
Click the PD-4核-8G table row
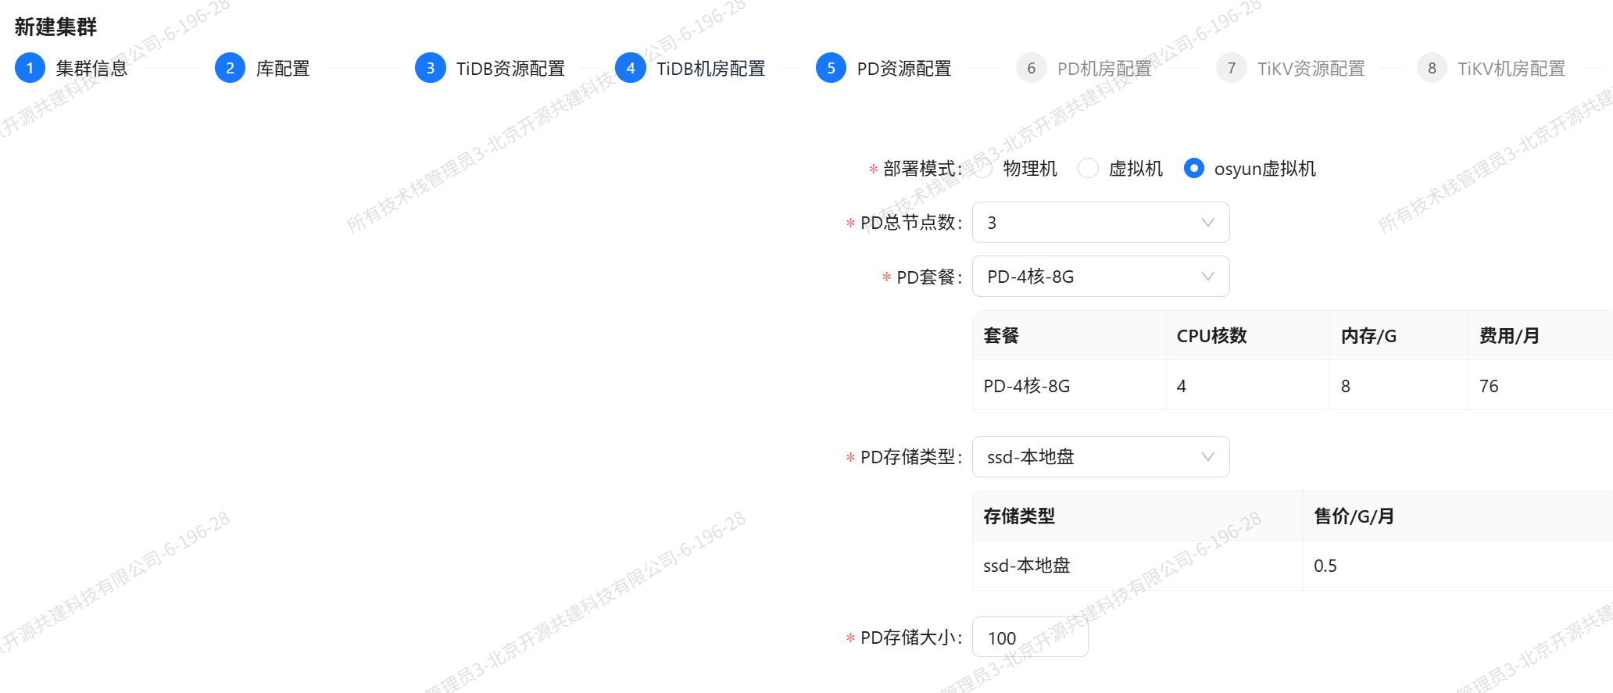(x=1289, y=386)
